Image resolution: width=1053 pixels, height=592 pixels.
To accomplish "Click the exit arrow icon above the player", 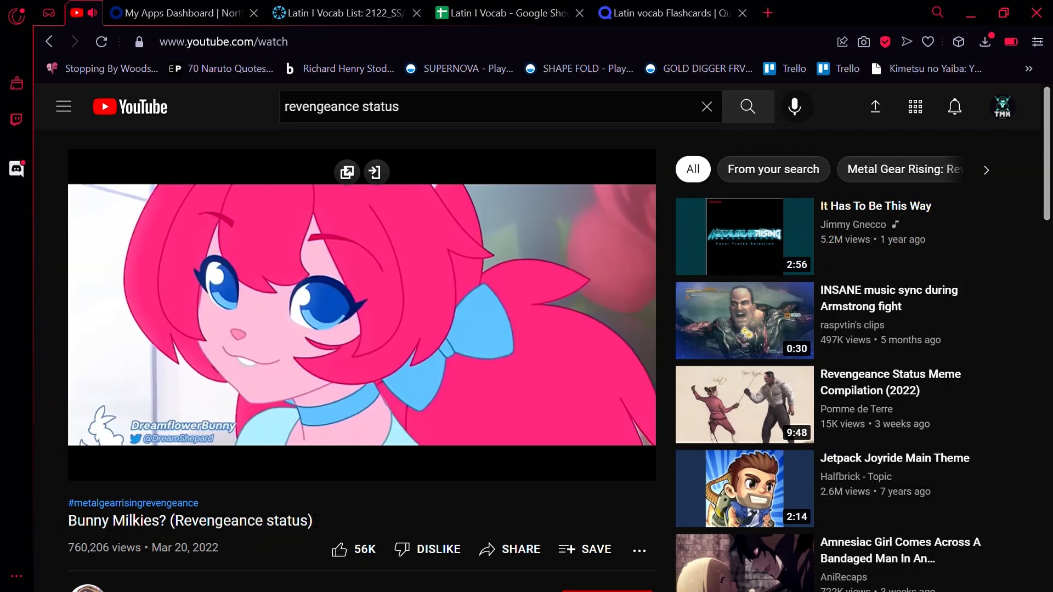I will coord(376,172).
